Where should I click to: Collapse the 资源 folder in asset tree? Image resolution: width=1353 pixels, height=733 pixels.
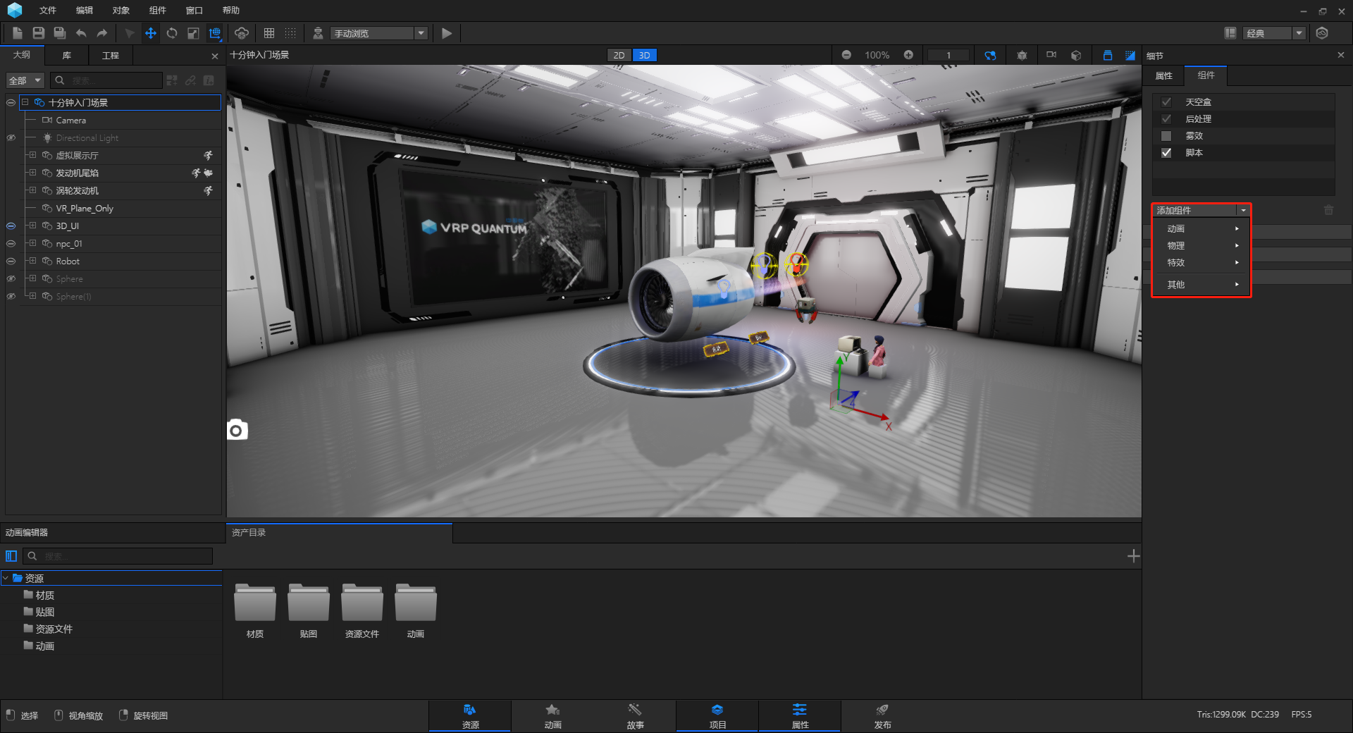[x=6, y=578]
